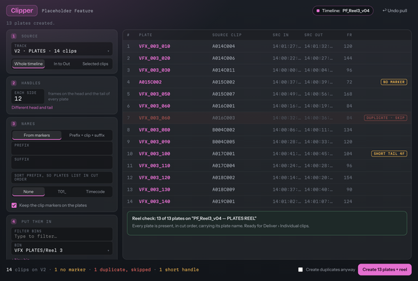Select the In to Out option
Image resolution: width=418 pixels, height=281 pixels.
(61, 64)
